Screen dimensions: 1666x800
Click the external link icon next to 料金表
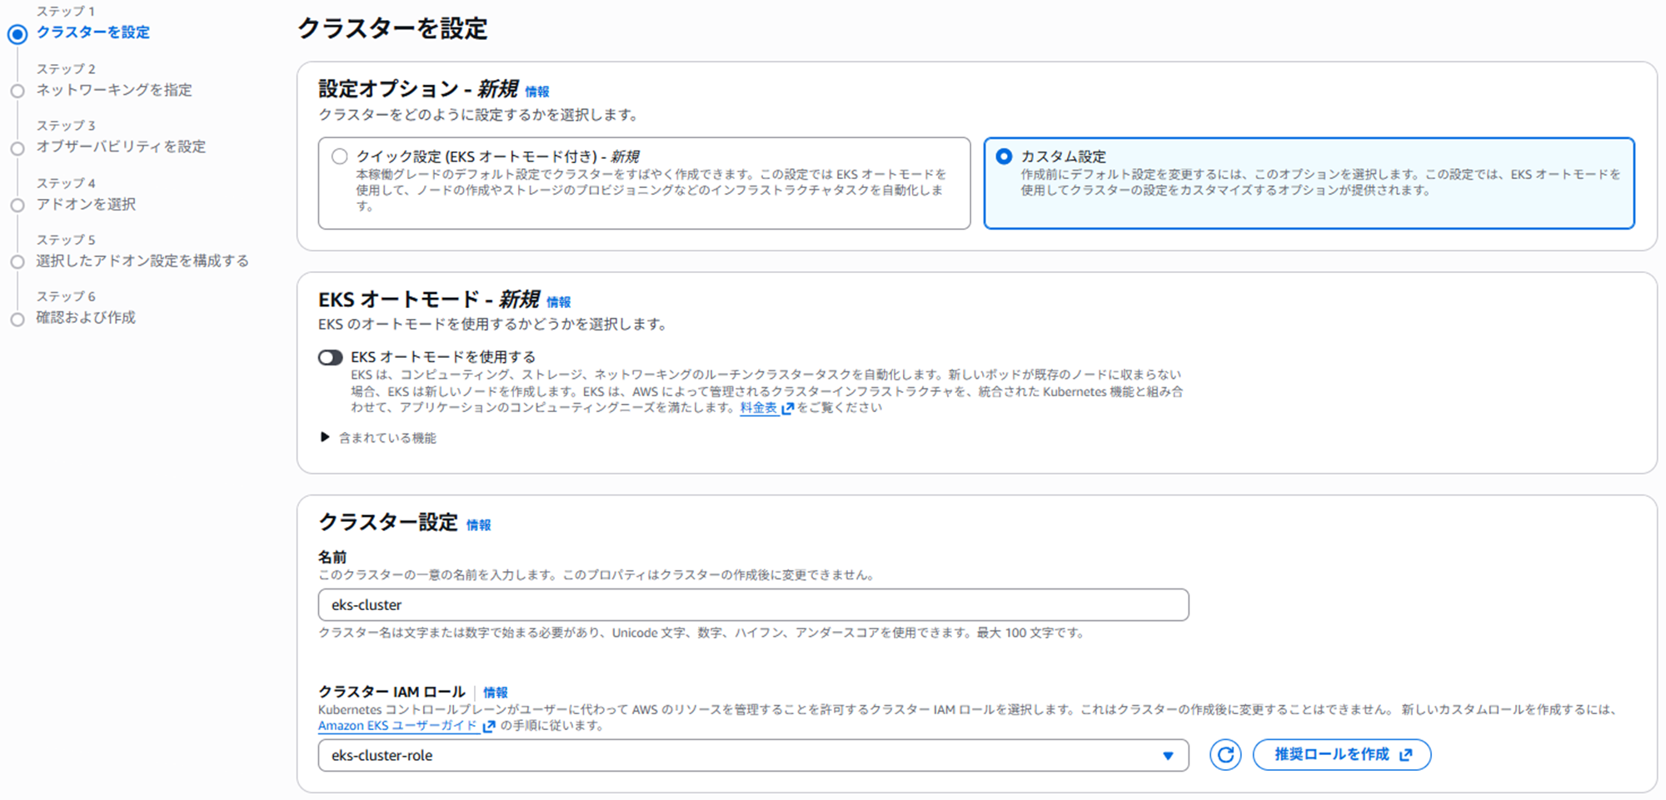click(788, 409)
